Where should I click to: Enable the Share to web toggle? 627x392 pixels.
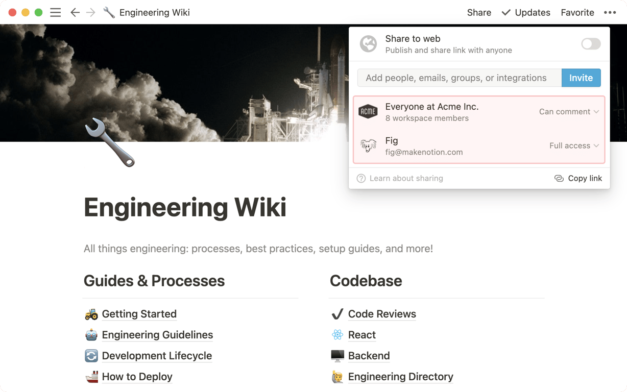591,44
